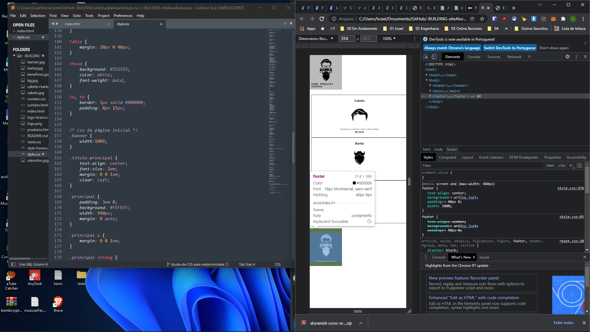Viewport: 590px width, 332px height.
Task: Click the #000000 color swatch in footer tooltip
Action: click(x=354, y=183)
